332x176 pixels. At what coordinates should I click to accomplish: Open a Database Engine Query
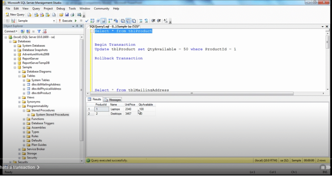[x=30, y=15]
